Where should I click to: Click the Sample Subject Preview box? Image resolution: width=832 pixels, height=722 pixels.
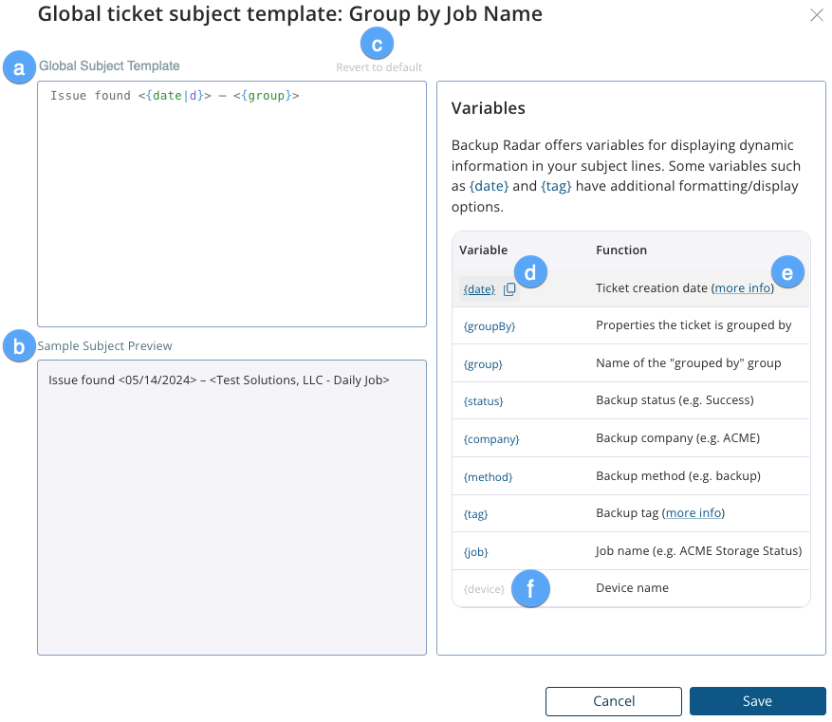pyautogui.click(x=231, y=508)
